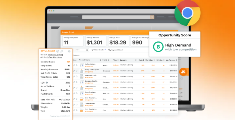Screen dimensions: 235x120
Task: Click the tag icon in Bean Crusher.. row
Action: [x=77, y=93]
